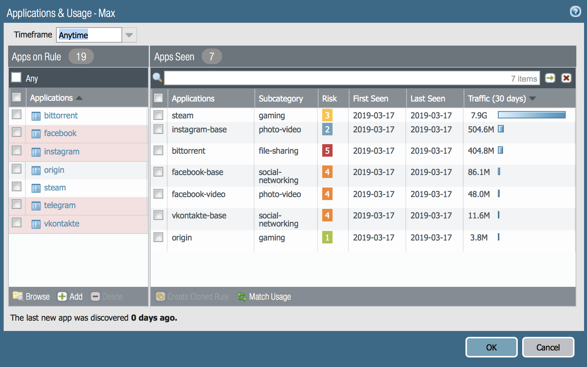Click the Timeframe Anytime text field
587x367 pixels.
[89, 35]
